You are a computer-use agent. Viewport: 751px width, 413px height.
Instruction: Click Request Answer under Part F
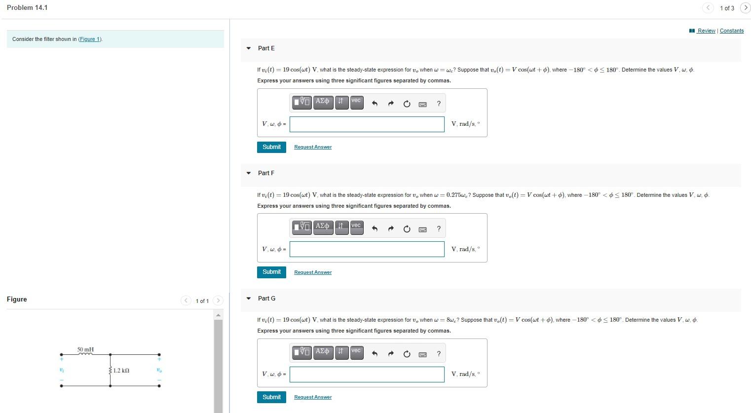point(312,272)
